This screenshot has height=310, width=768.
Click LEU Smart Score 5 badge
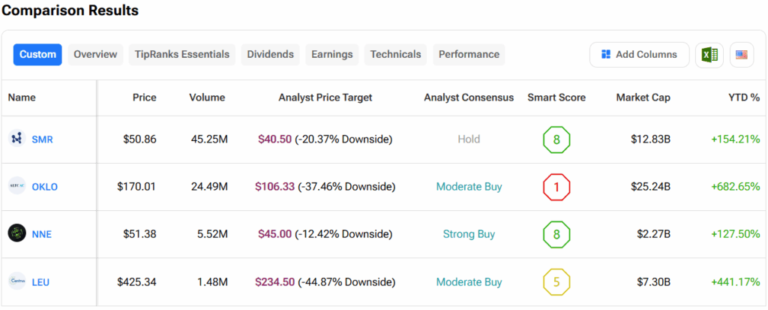coord(556,282)
